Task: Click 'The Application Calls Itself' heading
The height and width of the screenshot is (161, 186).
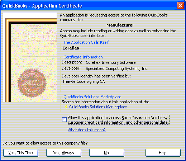Action: click(86, 42)
